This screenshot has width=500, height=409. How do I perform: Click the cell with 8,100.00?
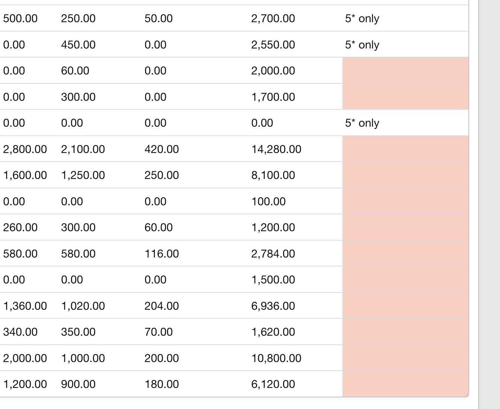click(x=273, y=175)
